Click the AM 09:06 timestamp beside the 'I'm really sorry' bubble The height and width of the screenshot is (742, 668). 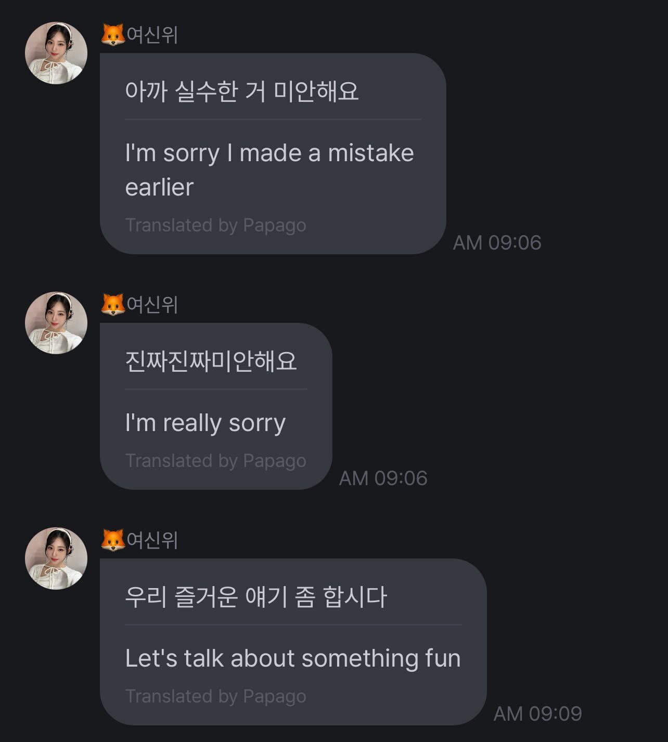pyautogui.click(x=383, y=478)
